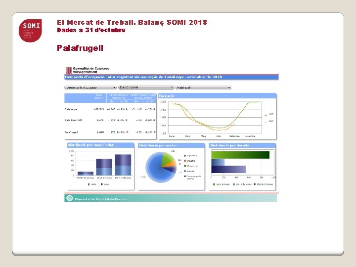356x267 pixels.
Task: Click the green pie slice
Action: (168, 159)
